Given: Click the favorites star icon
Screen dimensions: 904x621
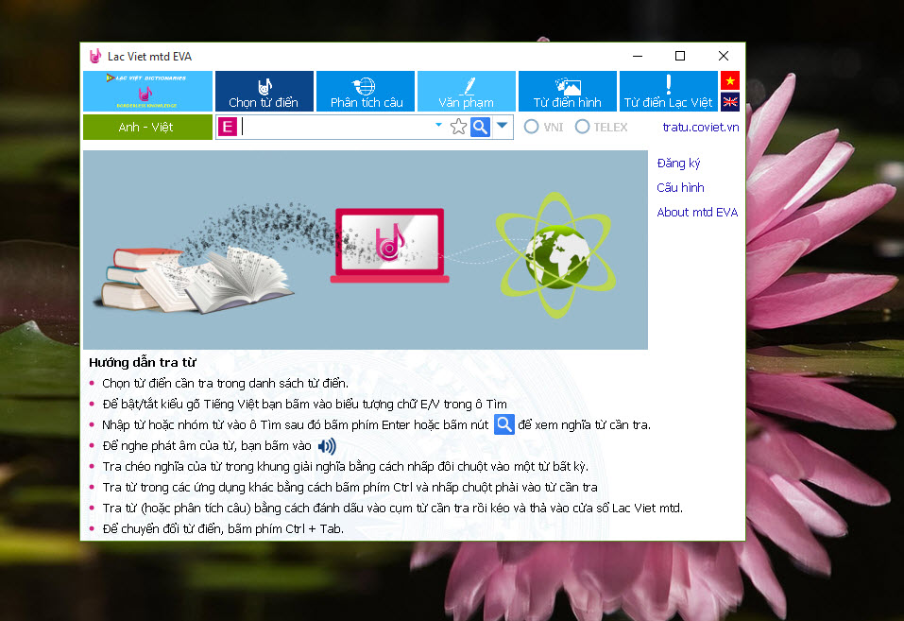Looking at the screenshot, I should pos(459,126).
